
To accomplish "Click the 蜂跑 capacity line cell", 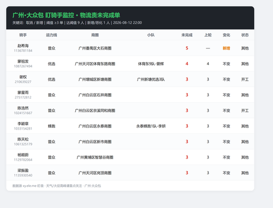I will point(51,126).
